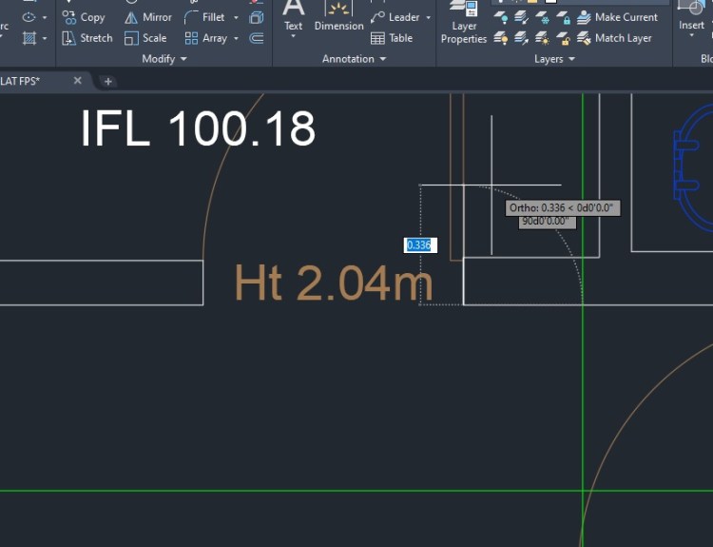713x547 pixels.
Task: Click the Table annotation tool
Action: click(x=392, y=38)
